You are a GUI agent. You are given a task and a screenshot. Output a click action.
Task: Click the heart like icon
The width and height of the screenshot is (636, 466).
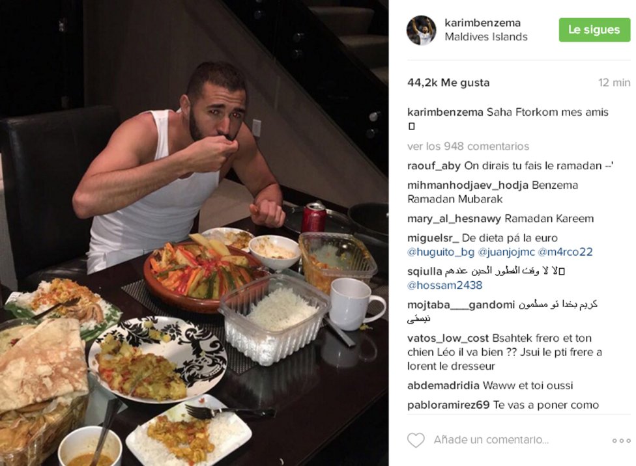[x=416, y=440]
